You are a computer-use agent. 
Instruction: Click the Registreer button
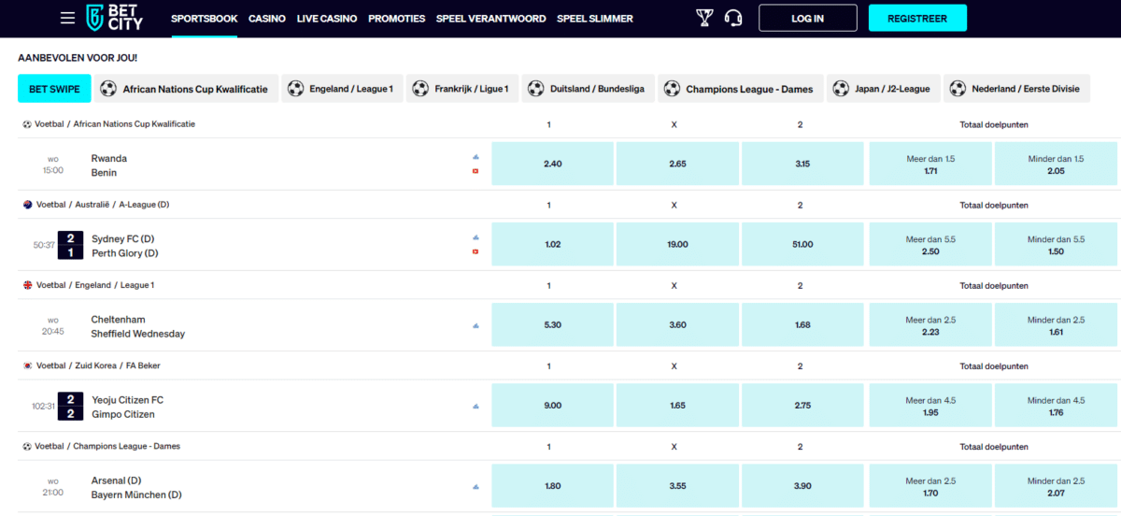[x=917, y=18]
